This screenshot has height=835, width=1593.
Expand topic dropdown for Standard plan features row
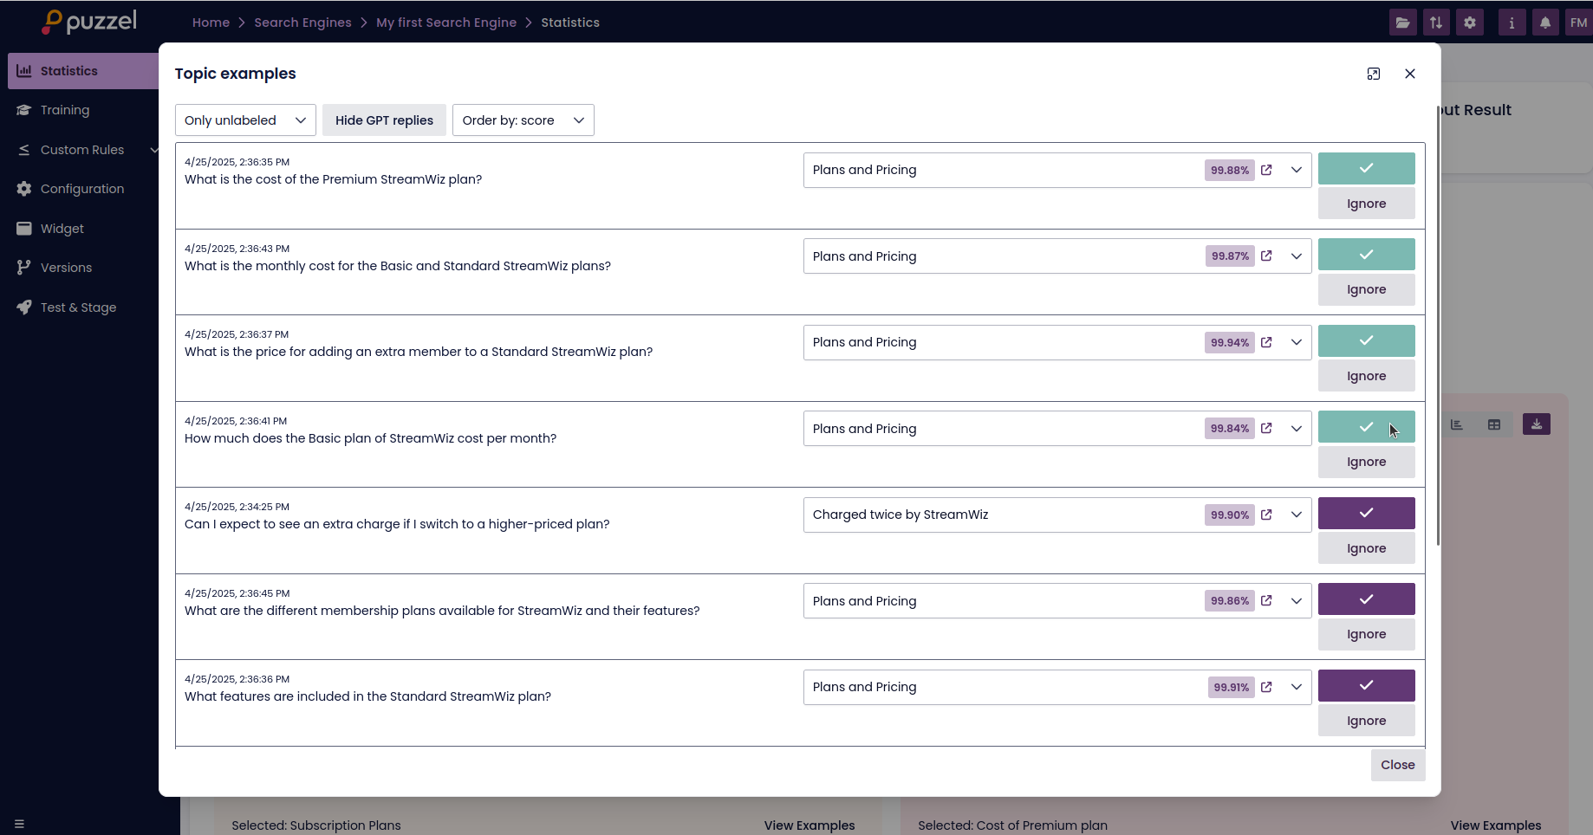point(1297,687)
